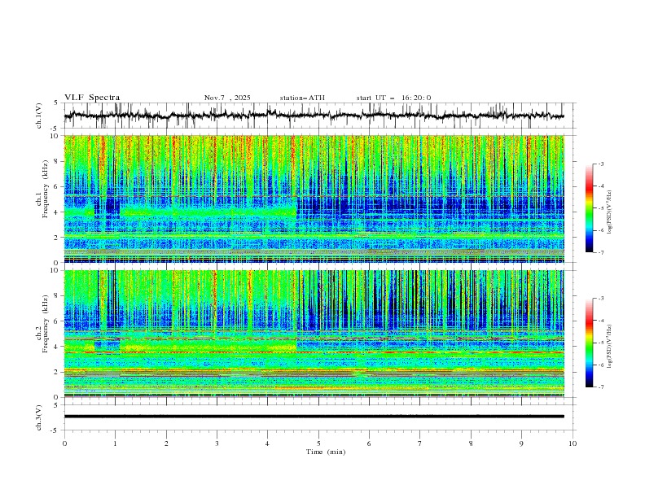Click the upper colorbar 'log(PSD)(V²/Hz)' label
Image resolution: width=645 pixels, height=498 pixels.
[x=610, y=212]
